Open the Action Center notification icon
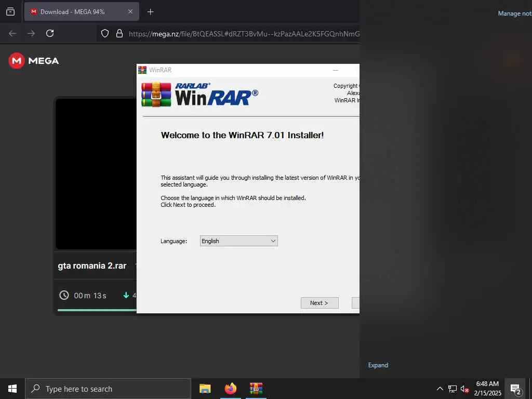Viewport: 532px width, 399px height. (x=515, y=389)
